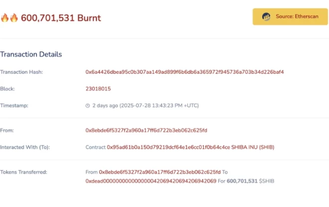Viewport: 329px width, 207px height.
Task: Click the Transaction Hash label
Action: point(21,72)
